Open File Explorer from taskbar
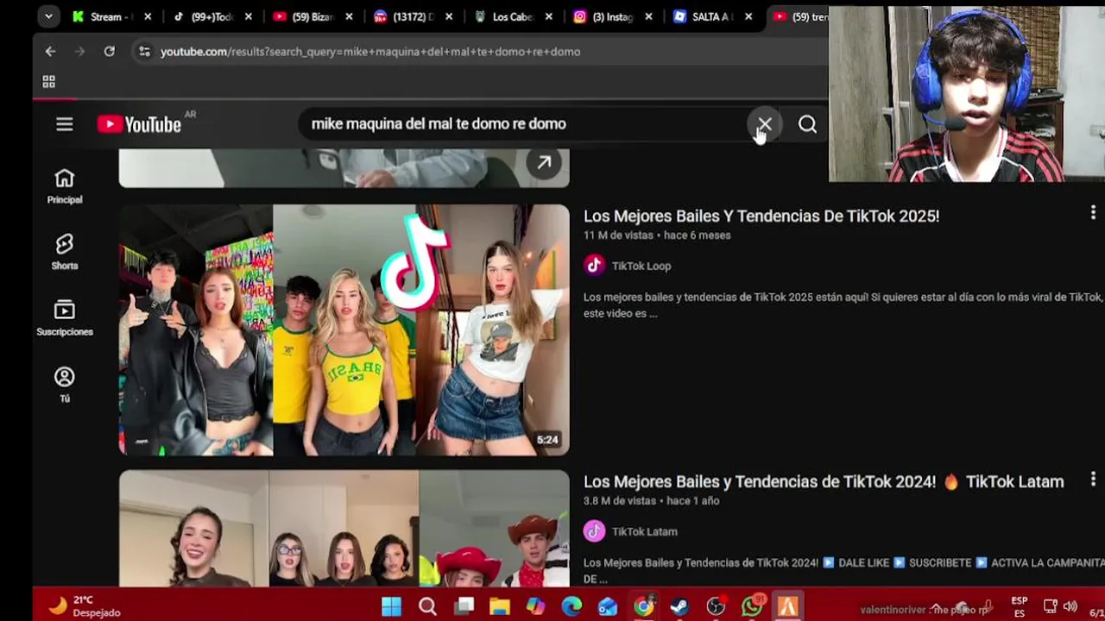This screenshot has height=621, width=1105. pos(500,606)
